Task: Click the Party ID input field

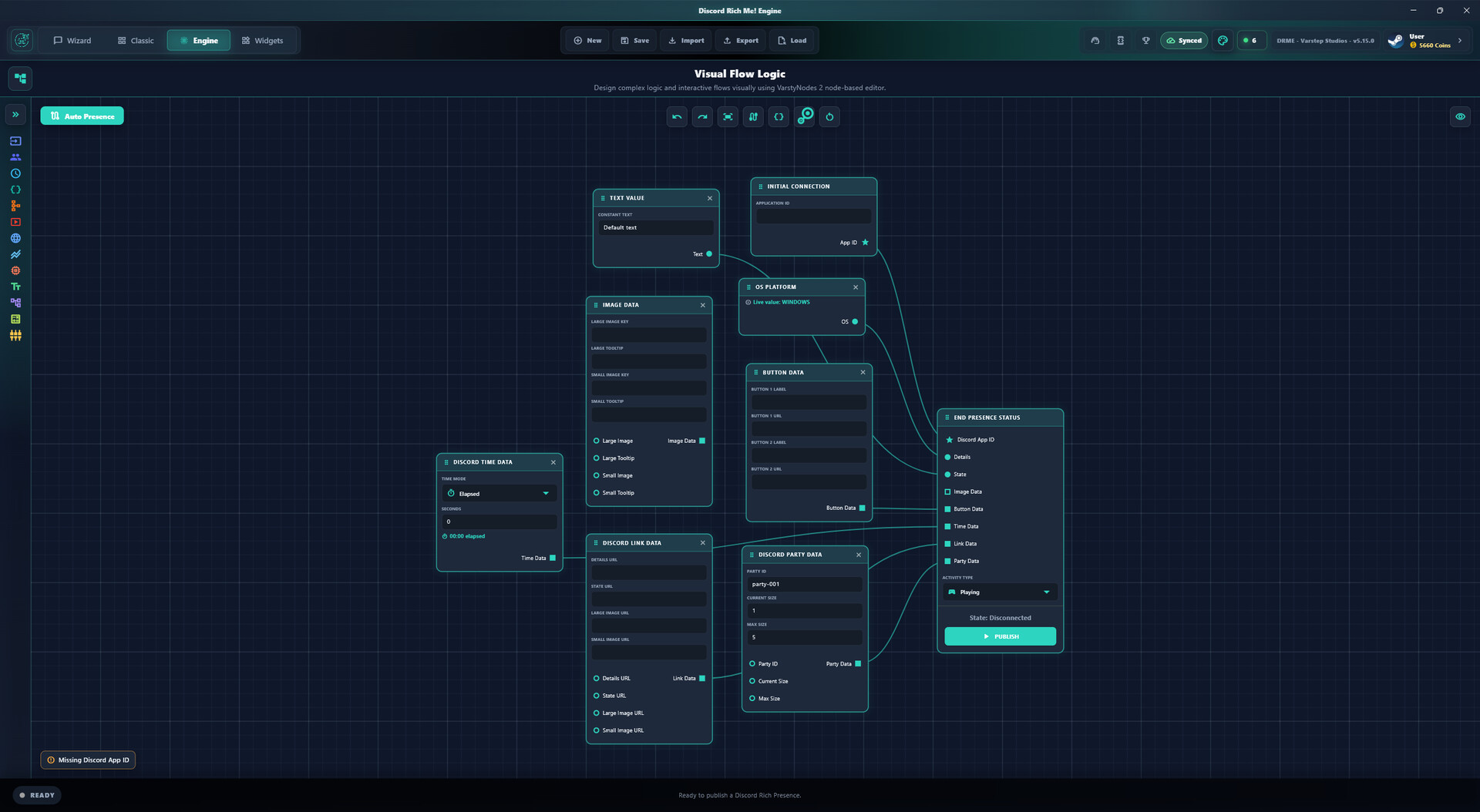Action: (x=804, y=585)
